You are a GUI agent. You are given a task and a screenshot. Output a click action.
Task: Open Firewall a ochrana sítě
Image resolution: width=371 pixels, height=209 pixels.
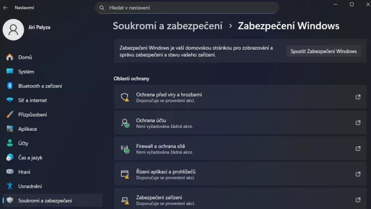240,148
